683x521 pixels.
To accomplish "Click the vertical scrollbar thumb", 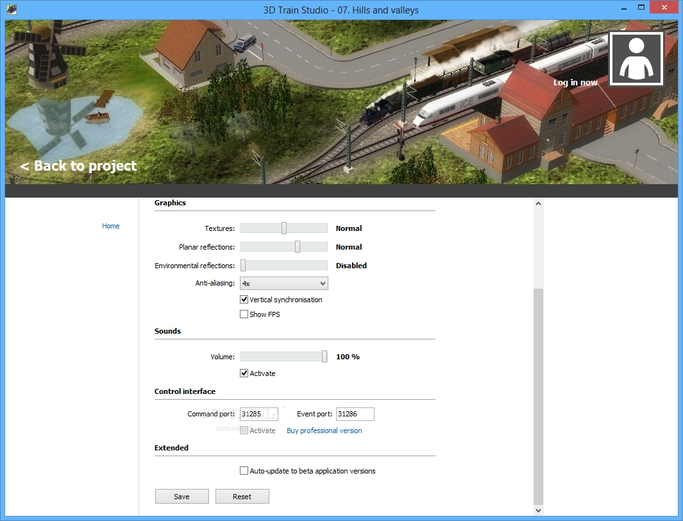I will tap(539, 397).
